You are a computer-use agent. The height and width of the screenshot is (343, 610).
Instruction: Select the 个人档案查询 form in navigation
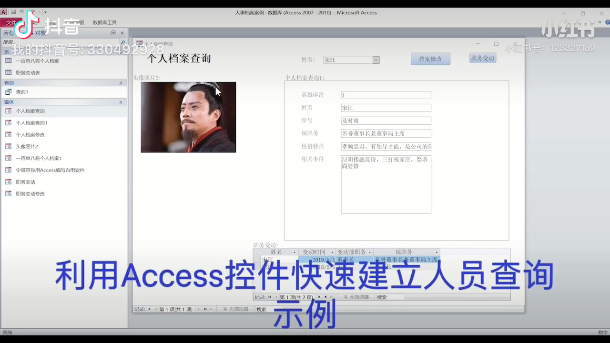coord(64,111)
